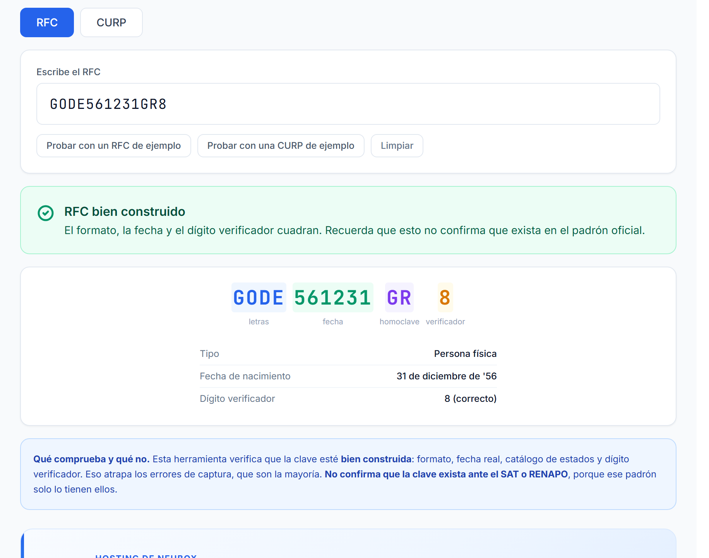Clear the input with Limpiar

pos(397,146)
